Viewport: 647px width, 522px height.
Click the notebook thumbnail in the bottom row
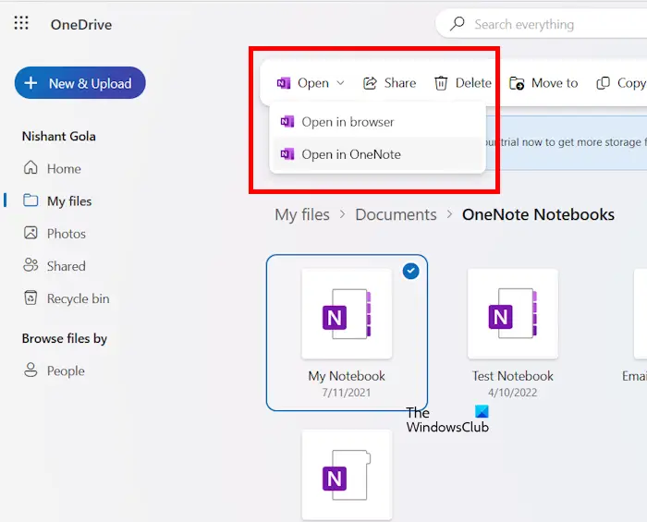(x=347, y=475)
